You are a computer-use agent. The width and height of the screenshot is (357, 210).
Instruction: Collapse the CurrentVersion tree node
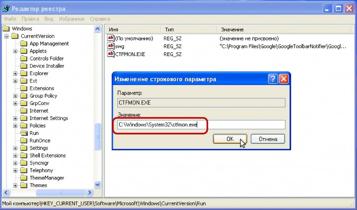tap(6, 36)
